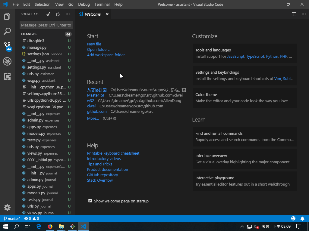Click the Manage gear icon
Screen dimensions: 309x231
click(x=7, y=208)
